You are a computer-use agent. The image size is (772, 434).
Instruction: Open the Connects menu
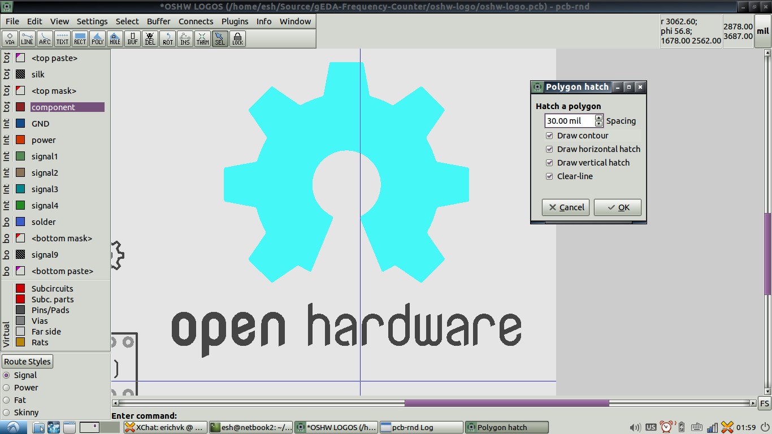click(x=196, y=21)
